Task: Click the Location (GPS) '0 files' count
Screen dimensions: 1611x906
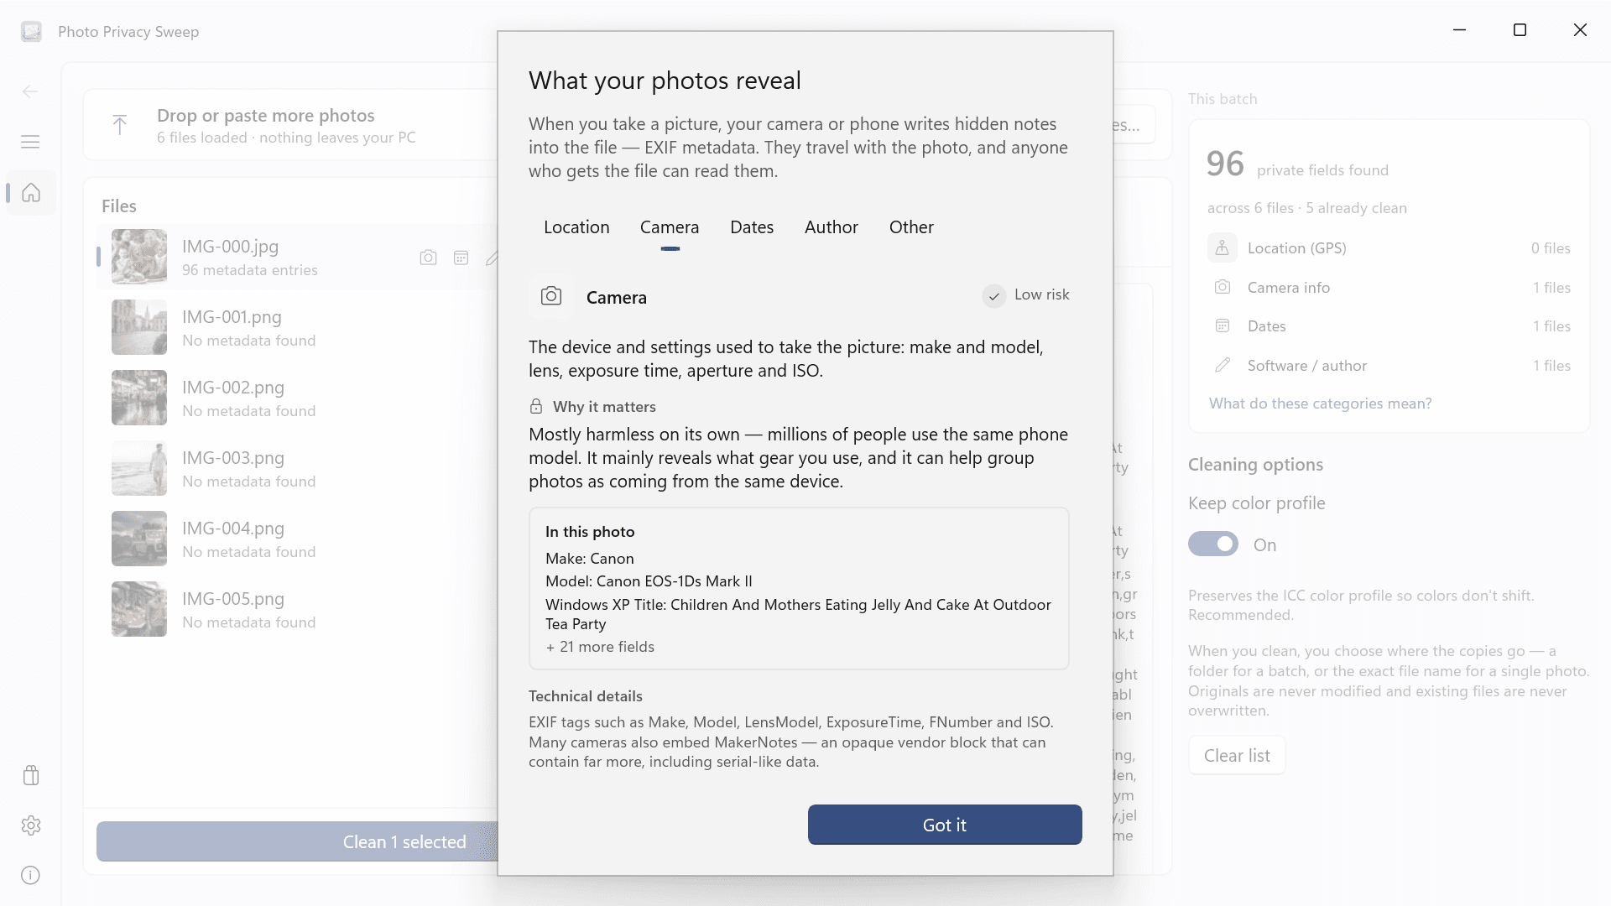Action: 1551,248
